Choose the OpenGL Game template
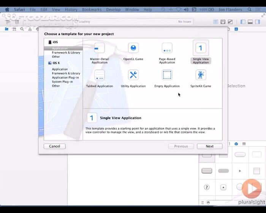The image size is (266, 213). point(133,49)
